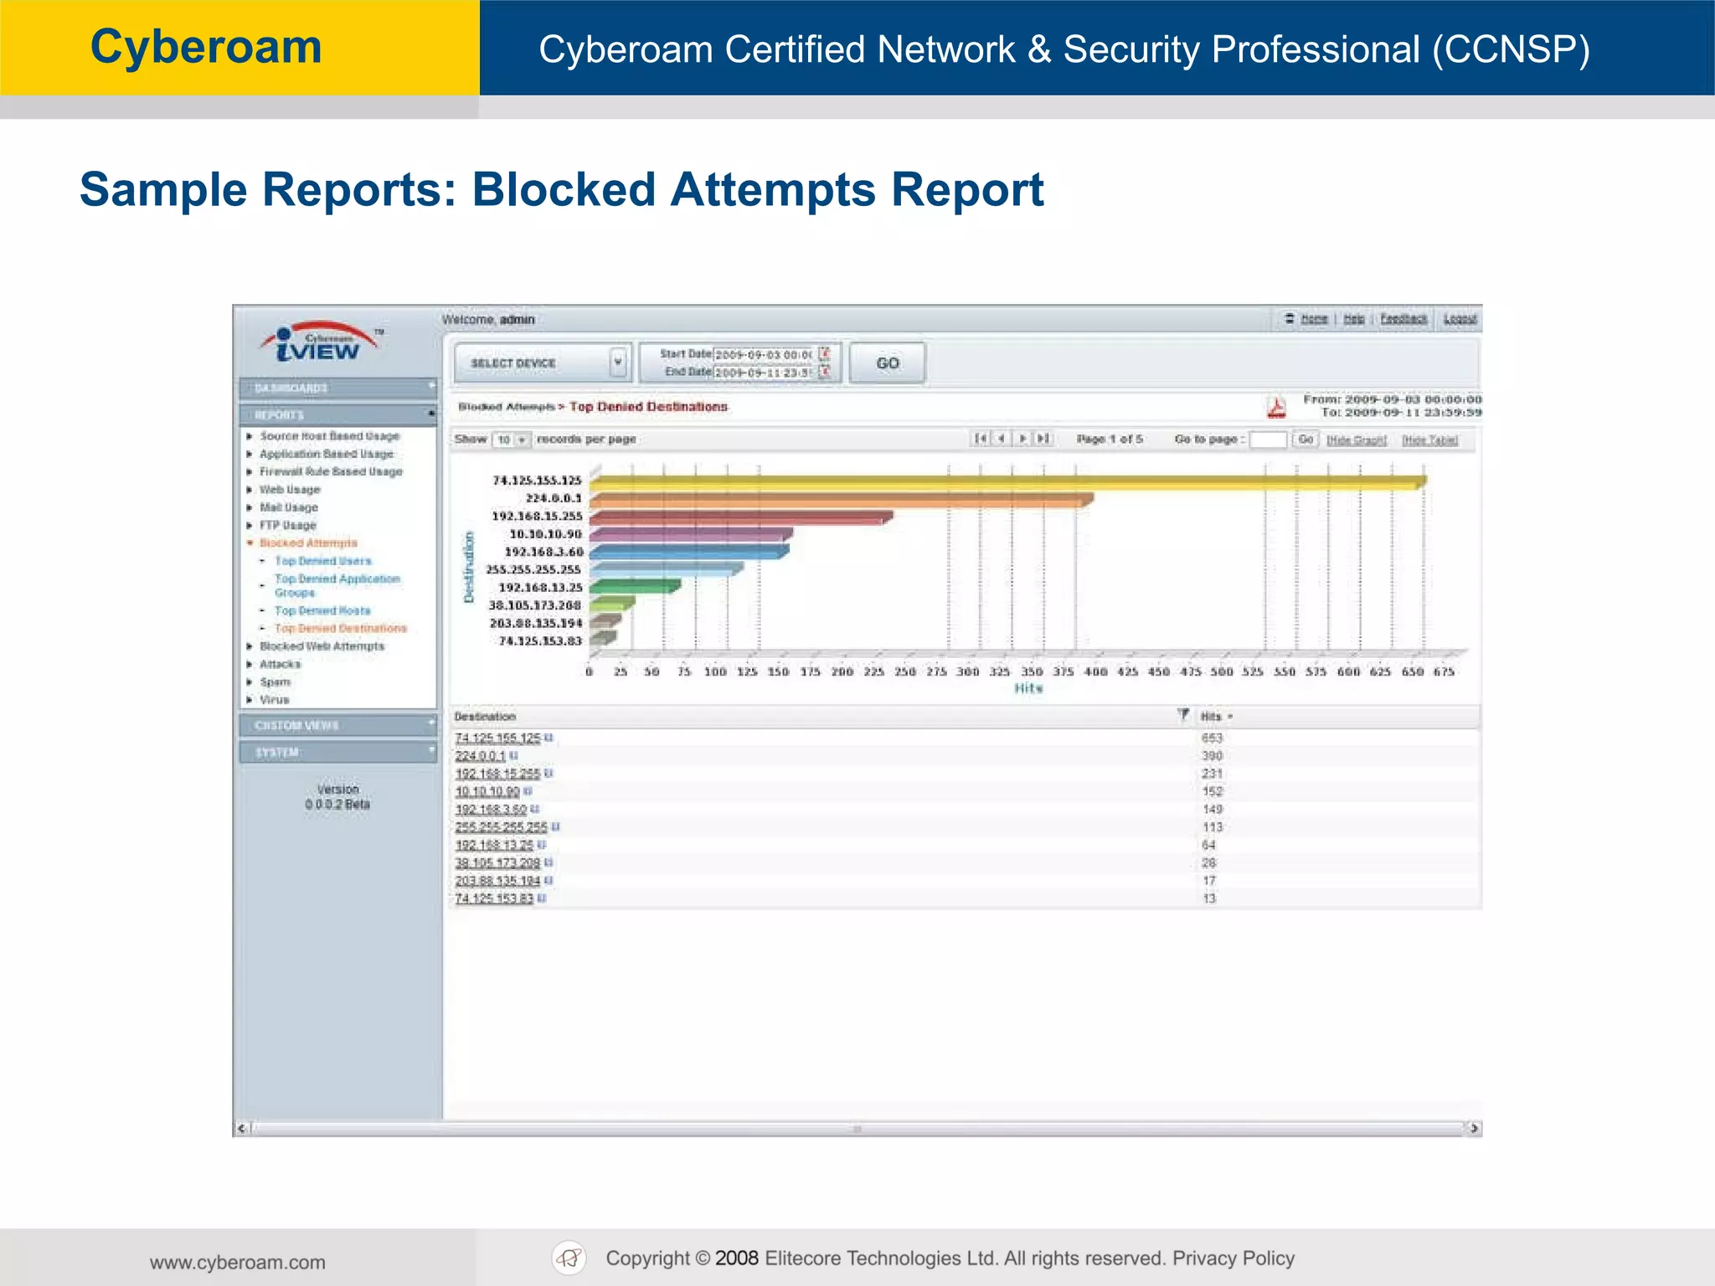
Task: Click the home icon before the Home link
Action: [1290, 318]
